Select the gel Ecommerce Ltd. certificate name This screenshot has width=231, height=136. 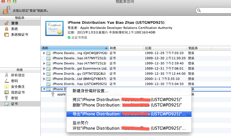pos(80,68)
